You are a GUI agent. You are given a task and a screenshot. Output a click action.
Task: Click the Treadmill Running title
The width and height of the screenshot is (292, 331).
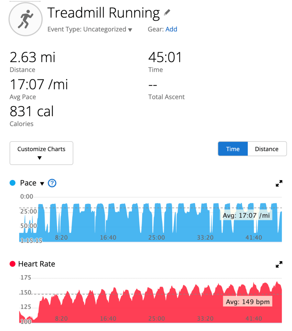(103, 13)
